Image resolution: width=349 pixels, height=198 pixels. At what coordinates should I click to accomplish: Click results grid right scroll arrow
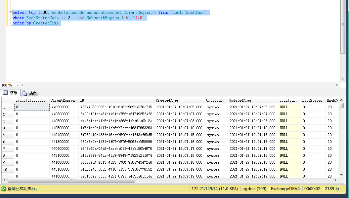point(336,180)
